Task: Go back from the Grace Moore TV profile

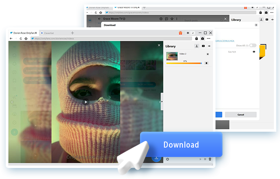Action: [100, 19]
